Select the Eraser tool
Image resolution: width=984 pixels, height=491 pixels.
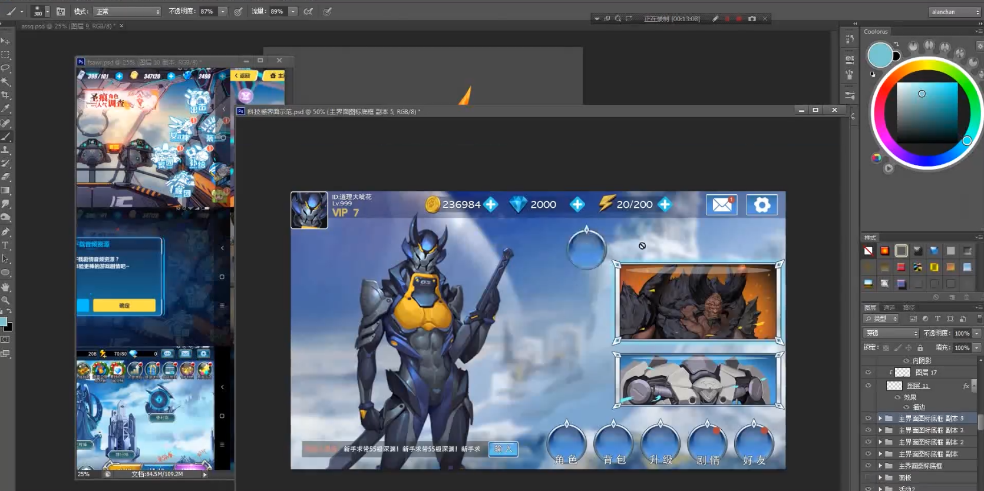pyautogui.click(x=5, y=177)
